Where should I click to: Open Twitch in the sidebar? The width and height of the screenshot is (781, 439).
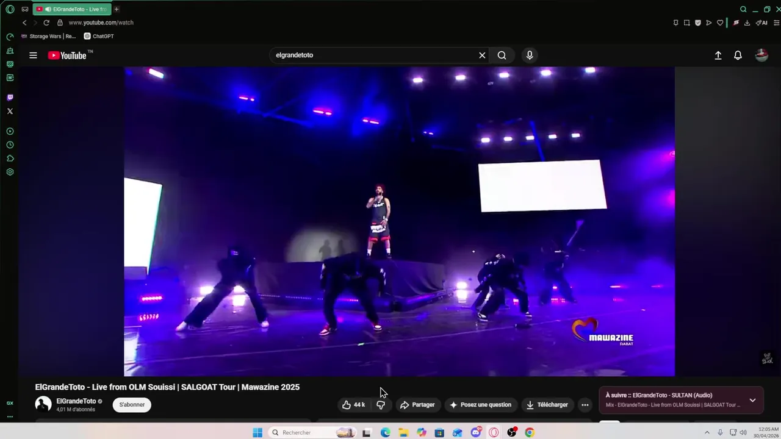(10, 98)
